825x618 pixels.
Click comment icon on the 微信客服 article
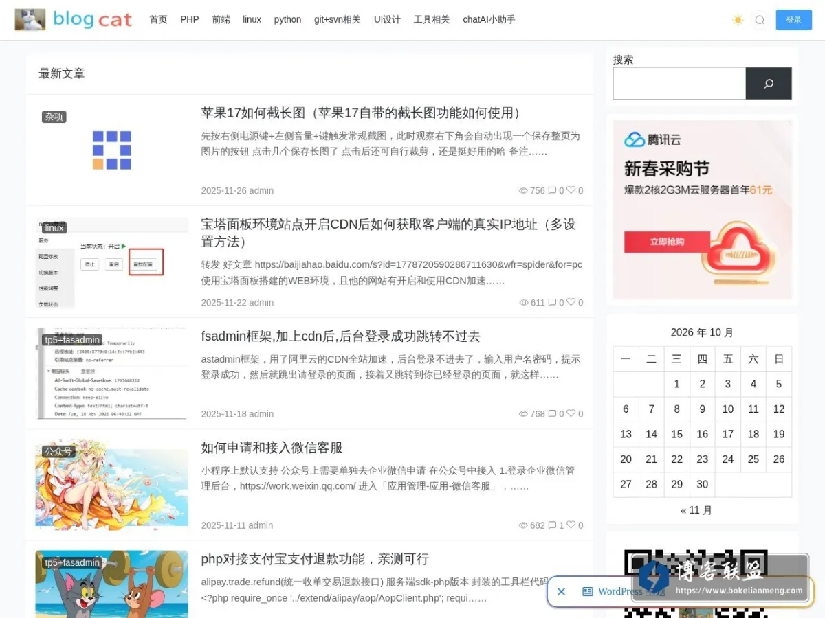point(552,525)
